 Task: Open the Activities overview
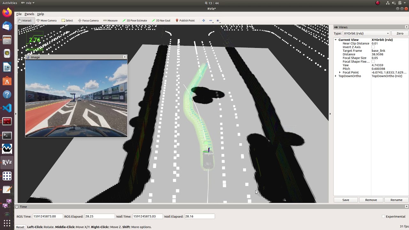tap(10, 3)
